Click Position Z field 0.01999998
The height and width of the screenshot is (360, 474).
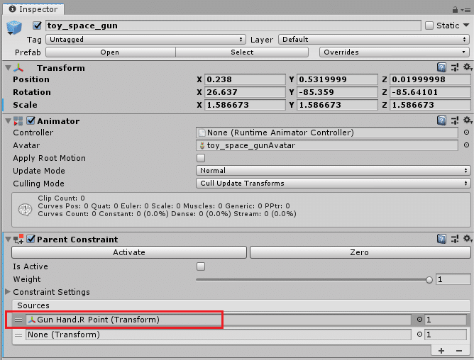point(430,79)
